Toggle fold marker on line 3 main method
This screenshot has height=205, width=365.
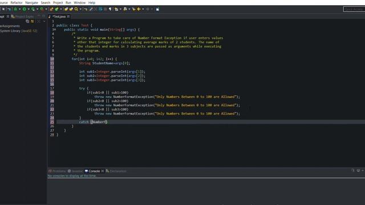(x=55, y=30)
